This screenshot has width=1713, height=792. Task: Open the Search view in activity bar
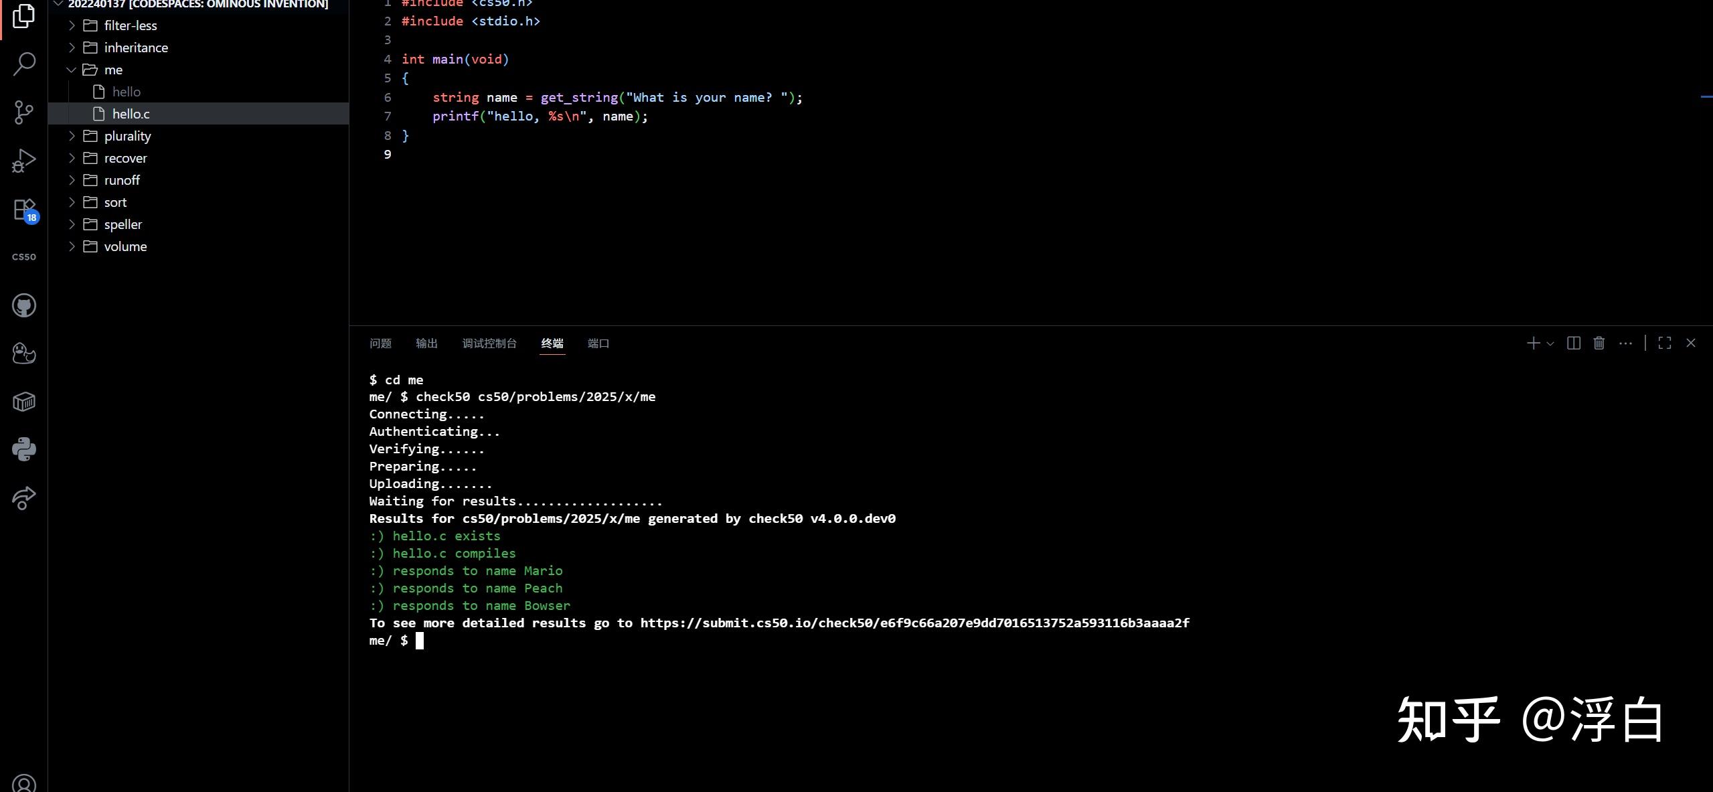coord(24,64)
